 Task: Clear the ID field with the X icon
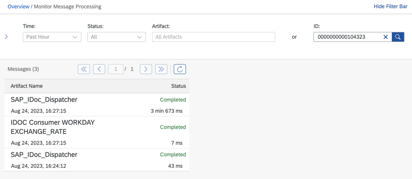coord(385,37)
